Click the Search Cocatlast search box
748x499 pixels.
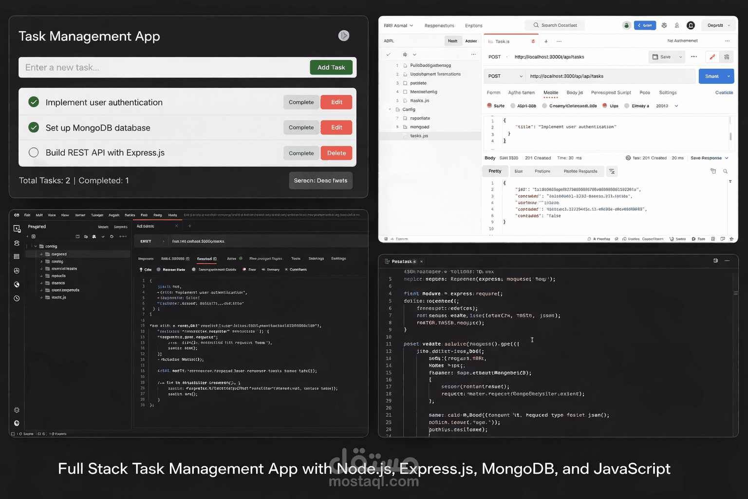point(555,25)
